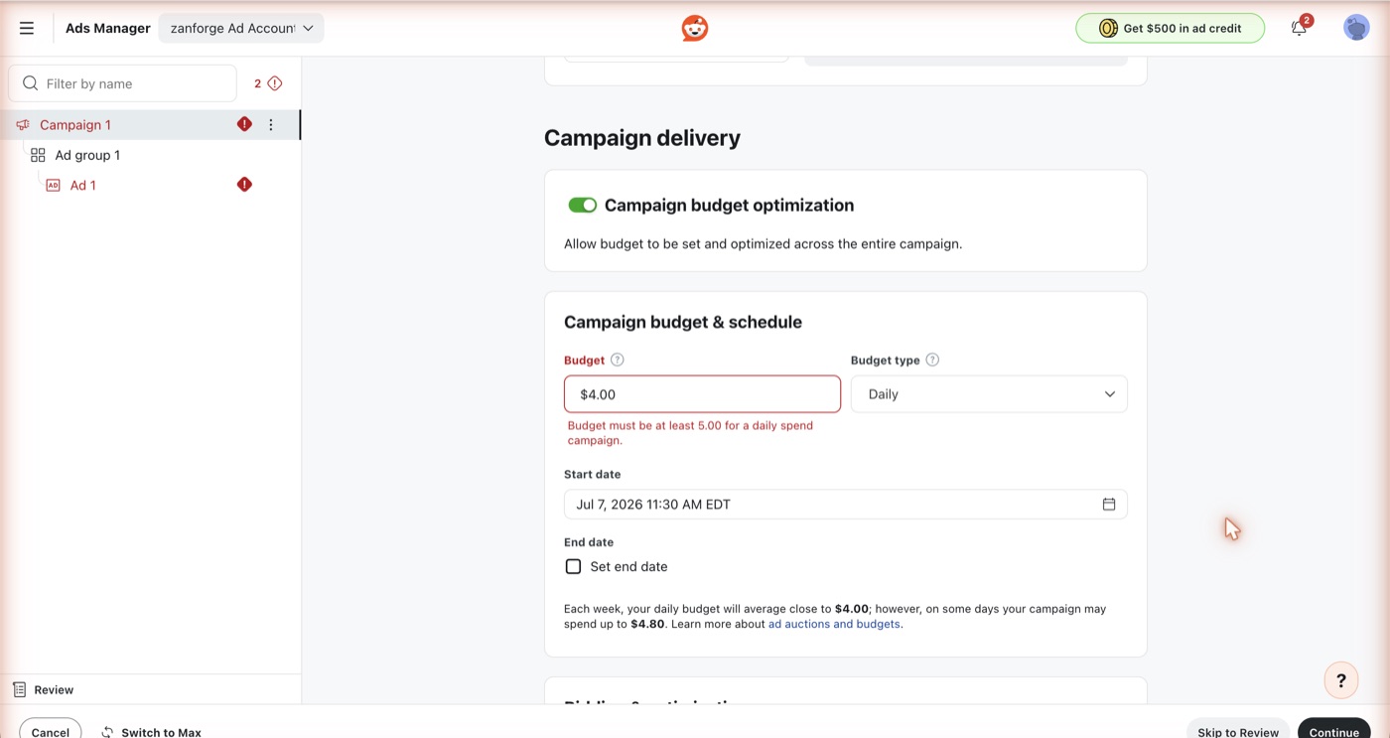Click the Switch to Max refresh icon
Image resolution: width=1390 pixels, height=738 pixels.
107,732
